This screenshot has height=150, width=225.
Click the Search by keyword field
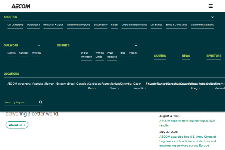[x=20, y=102]
